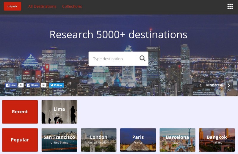The image size is (238, 154).
Task: Open the San Francisco destination card
Action: pos(59,140)
